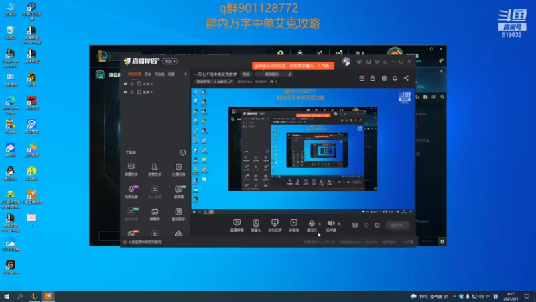This screenshot has width=536, height=302.
Task: Add 手机投屏 phone mirroring source
Action: point(275,225)
